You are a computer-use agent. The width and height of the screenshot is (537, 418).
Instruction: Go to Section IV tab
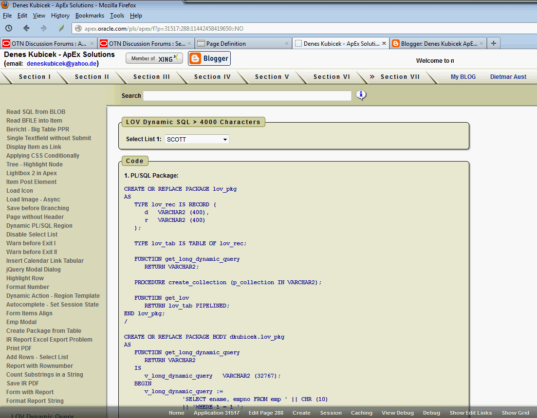coord(212,77)
